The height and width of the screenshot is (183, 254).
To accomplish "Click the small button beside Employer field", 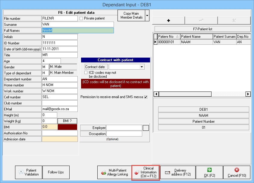I will coord(146,128).
